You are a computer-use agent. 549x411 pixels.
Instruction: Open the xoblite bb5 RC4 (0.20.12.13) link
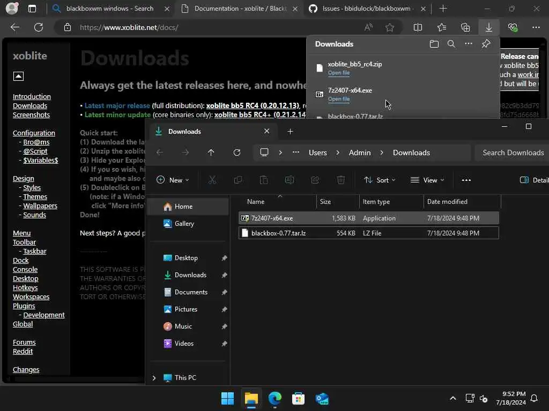[x=253, y=105]
